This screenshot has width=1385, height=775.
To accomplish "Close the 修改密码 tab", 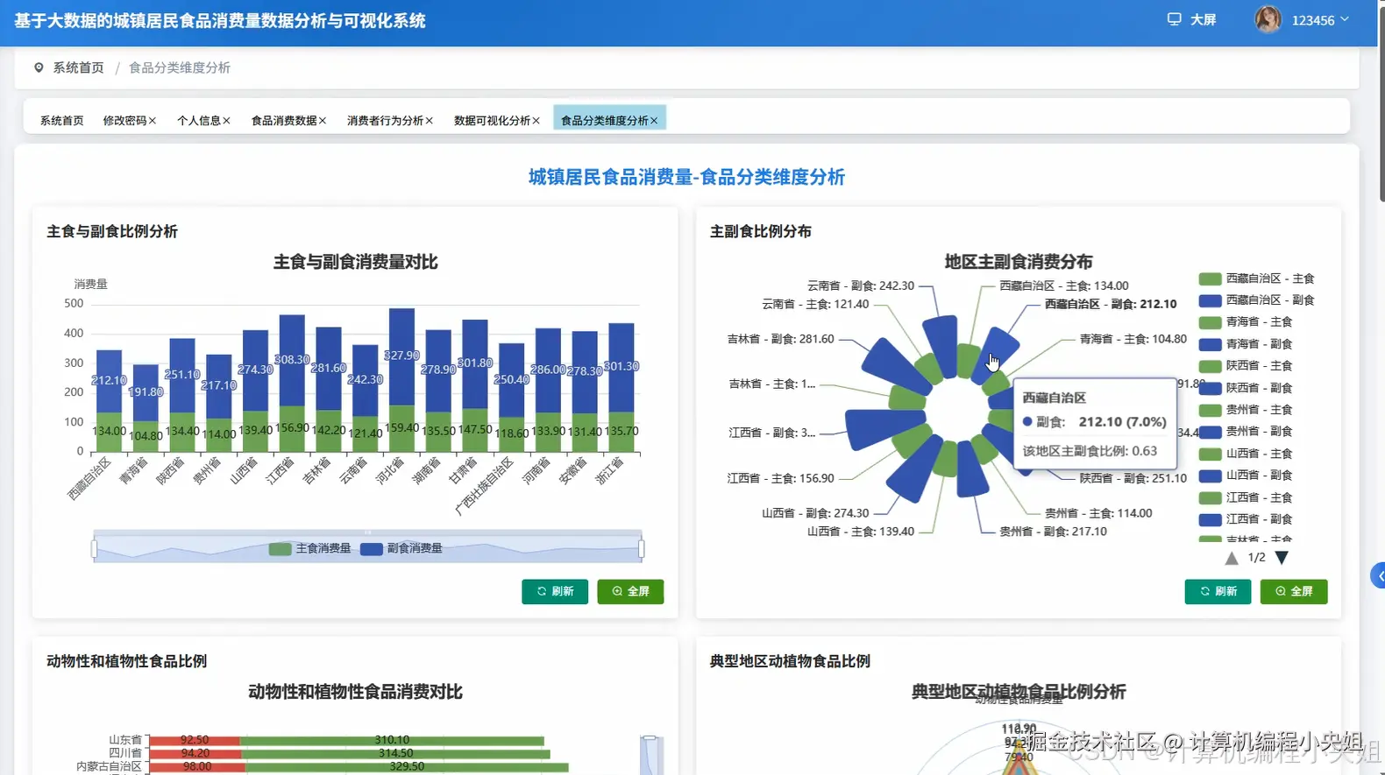I will [153, 121].
